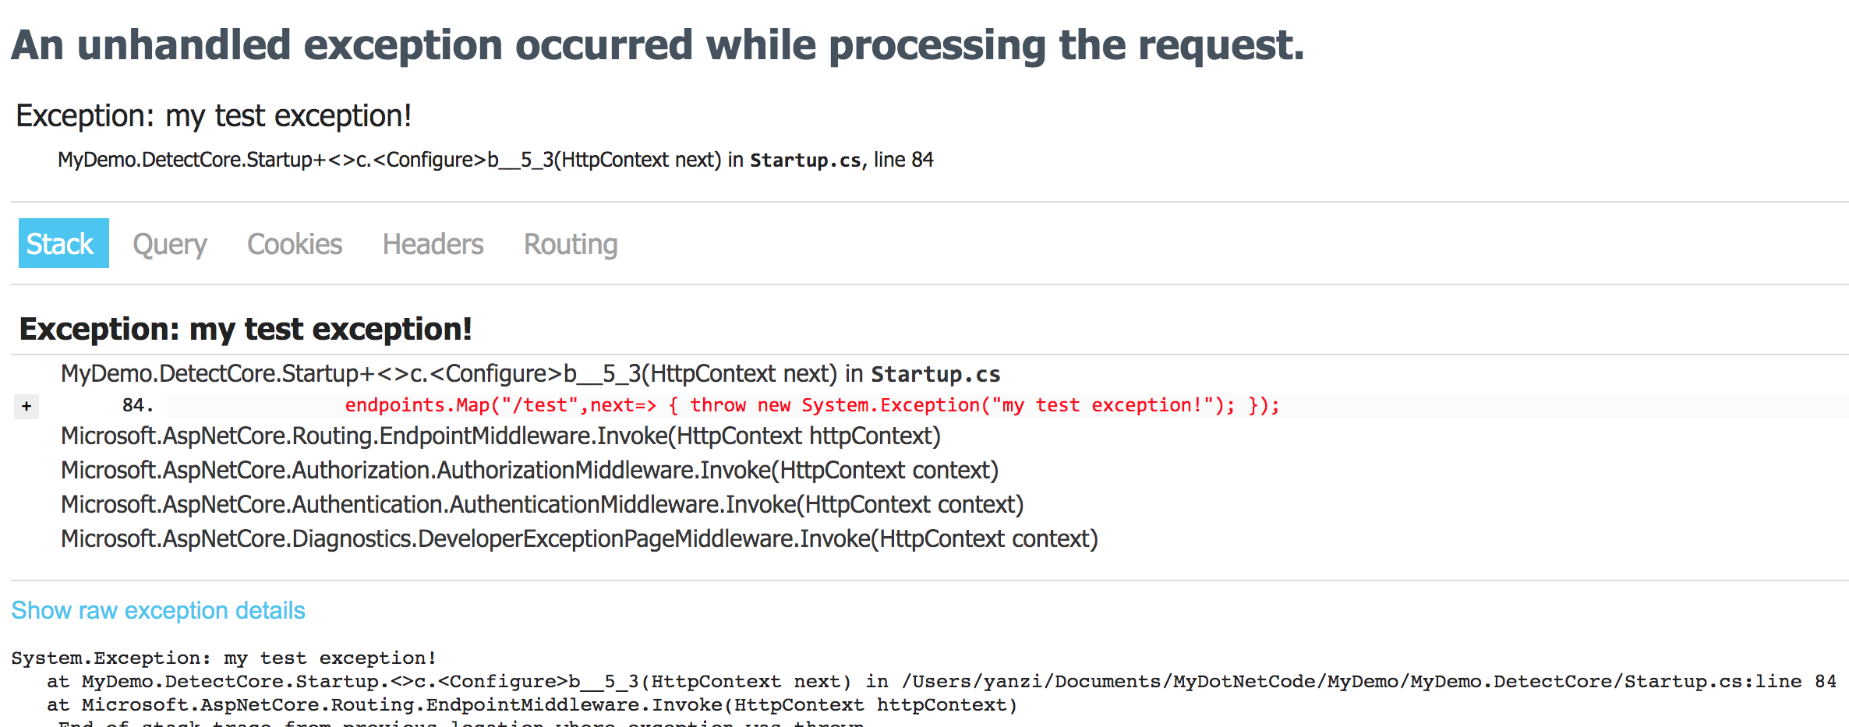Select the Headers tab

tap(433, 244)
